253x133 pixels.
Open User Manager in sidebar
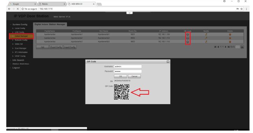(x=21, y=48)
